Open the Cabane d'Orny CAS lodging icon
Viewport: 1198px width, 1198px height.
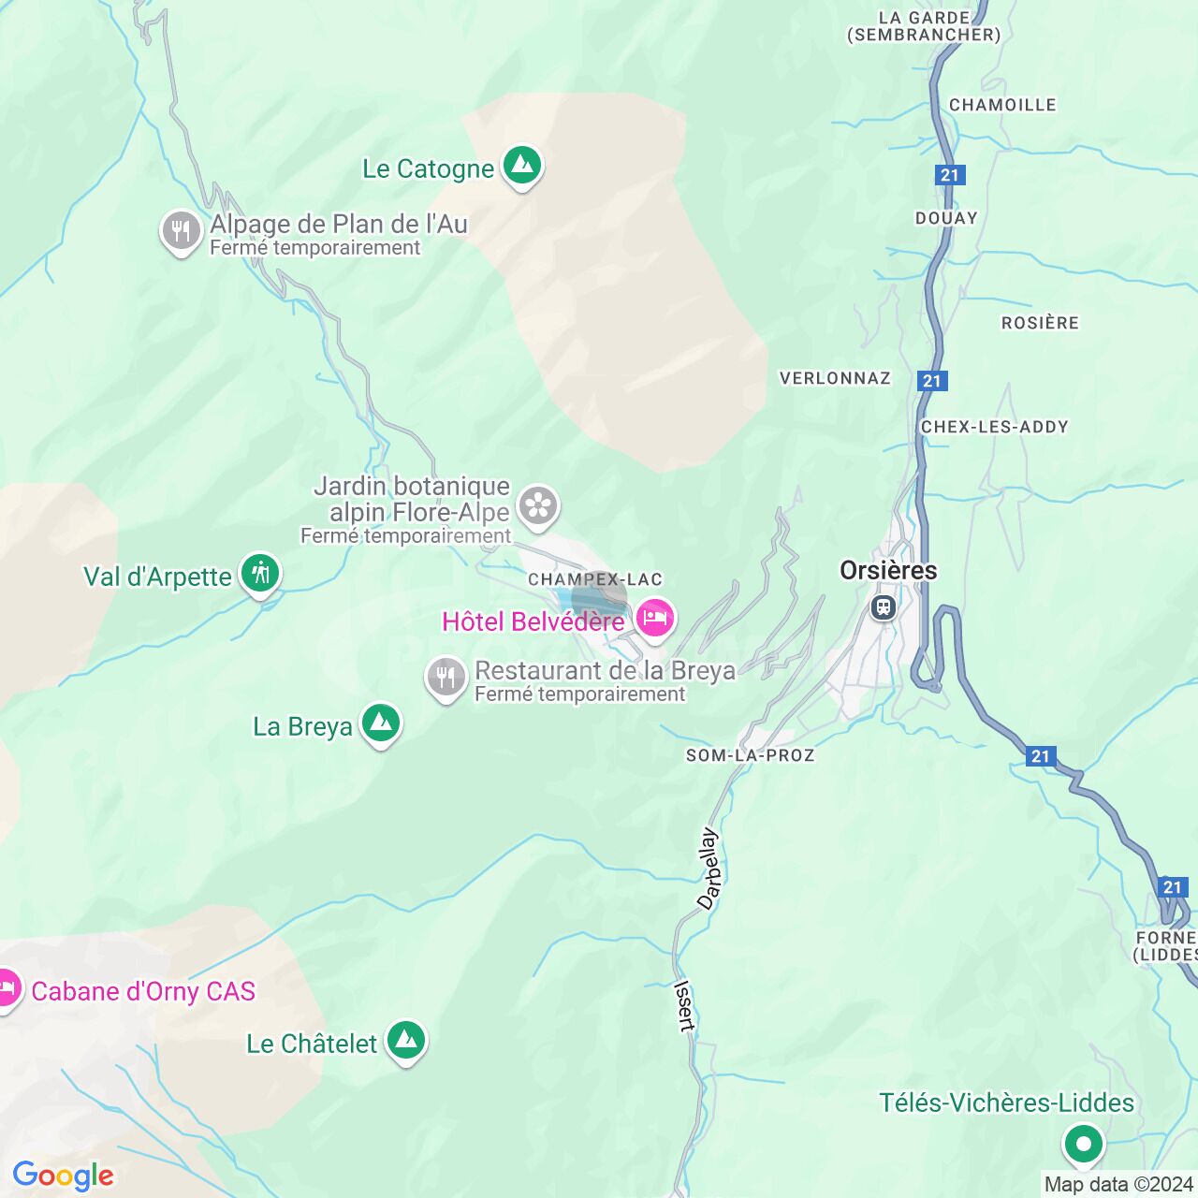(7, 989)
